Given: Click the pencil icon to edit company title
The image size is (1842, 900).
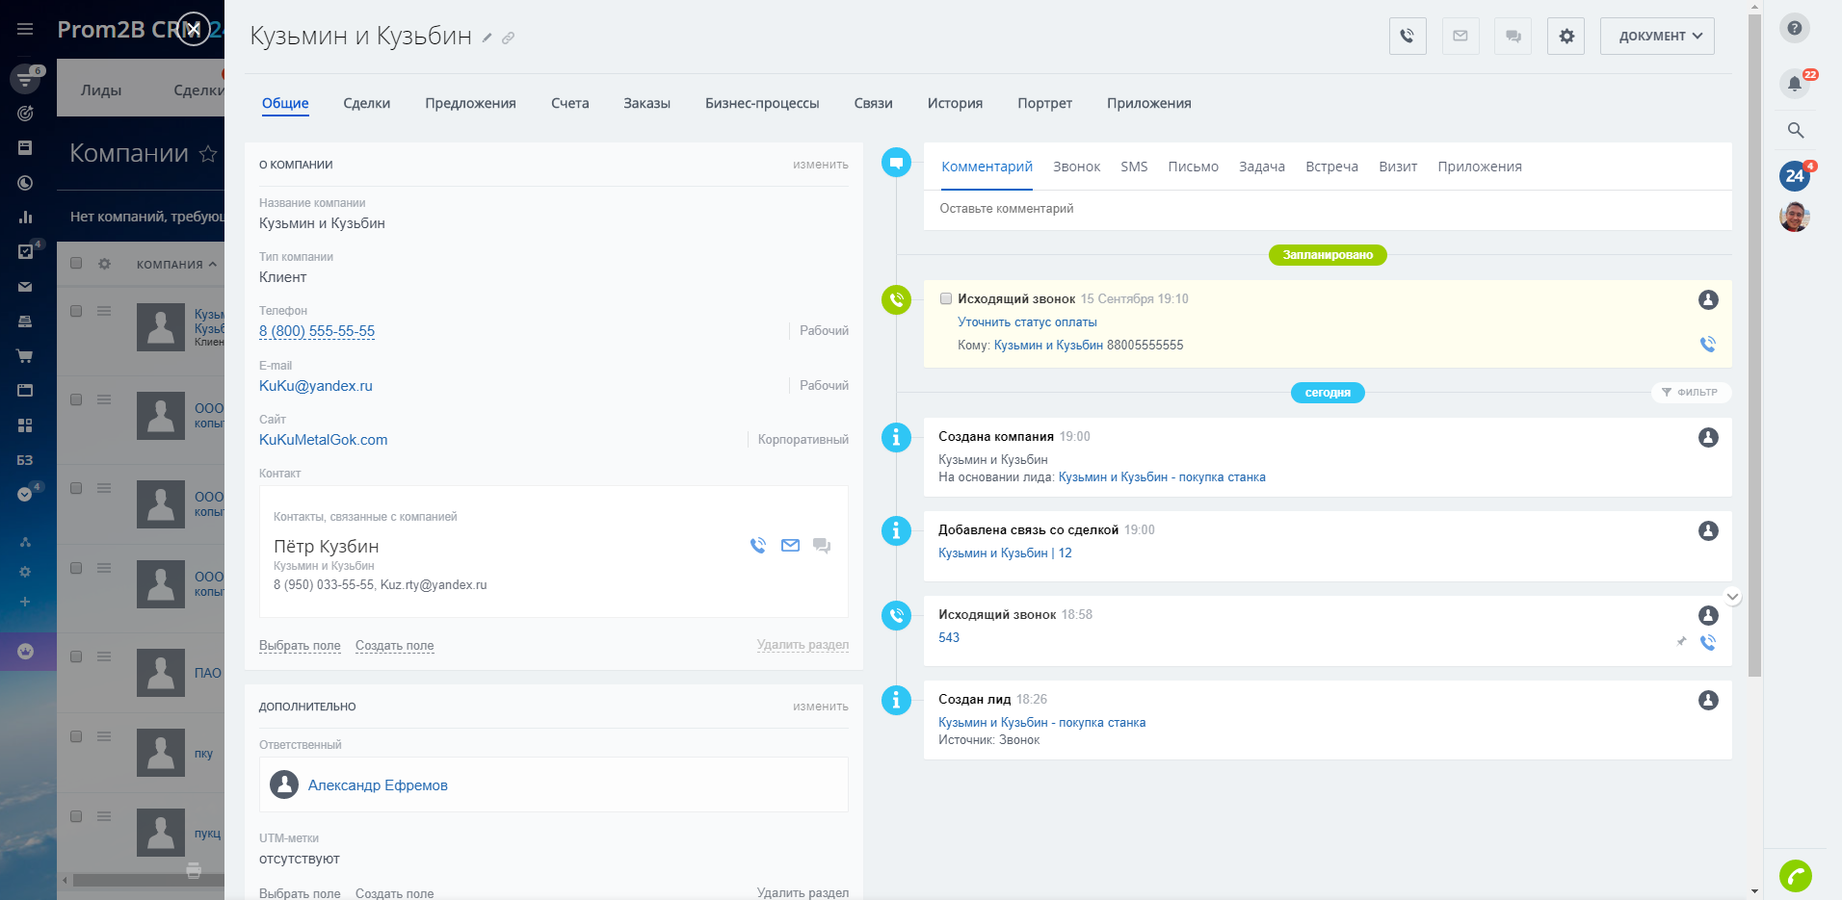Looking at the screenshot, I should pos(487,39).
